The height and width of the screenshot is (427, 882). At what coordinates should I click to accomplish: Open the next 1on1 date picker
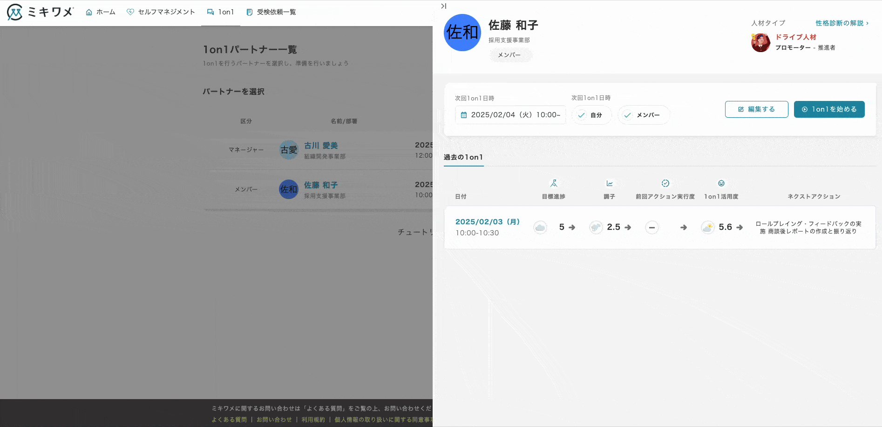coord(510,115)
